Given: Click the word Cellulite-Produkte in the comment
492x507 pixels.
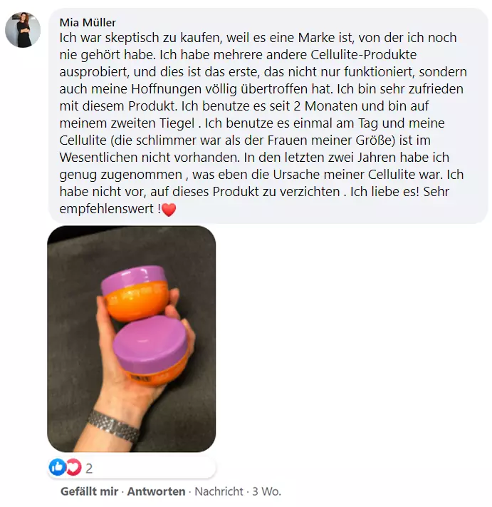Looking at the screenshot, I should (364, 55).
